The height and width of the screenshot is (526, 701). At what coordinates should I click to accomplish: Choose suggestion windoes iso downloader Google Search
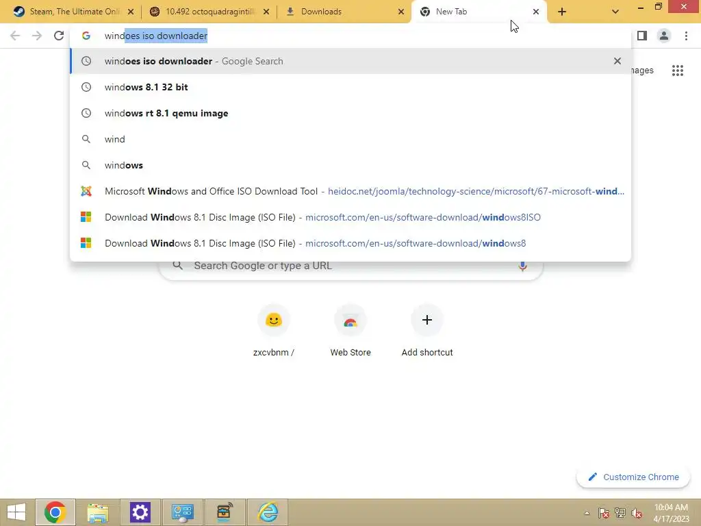coord(350,61)
